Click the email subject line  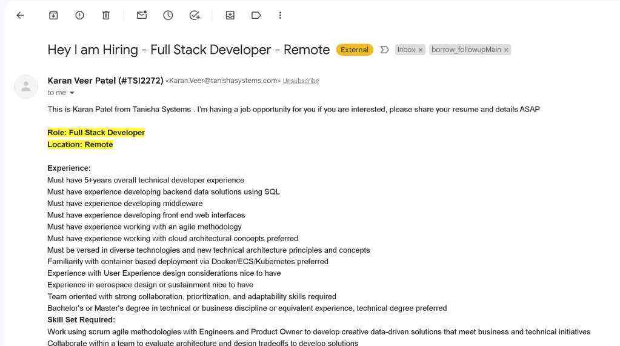coord(188,50)
